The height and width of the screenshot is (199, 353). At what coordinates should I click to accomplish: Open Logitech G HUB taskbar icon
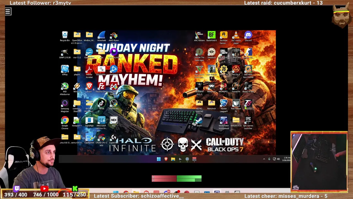coord(180,159)
